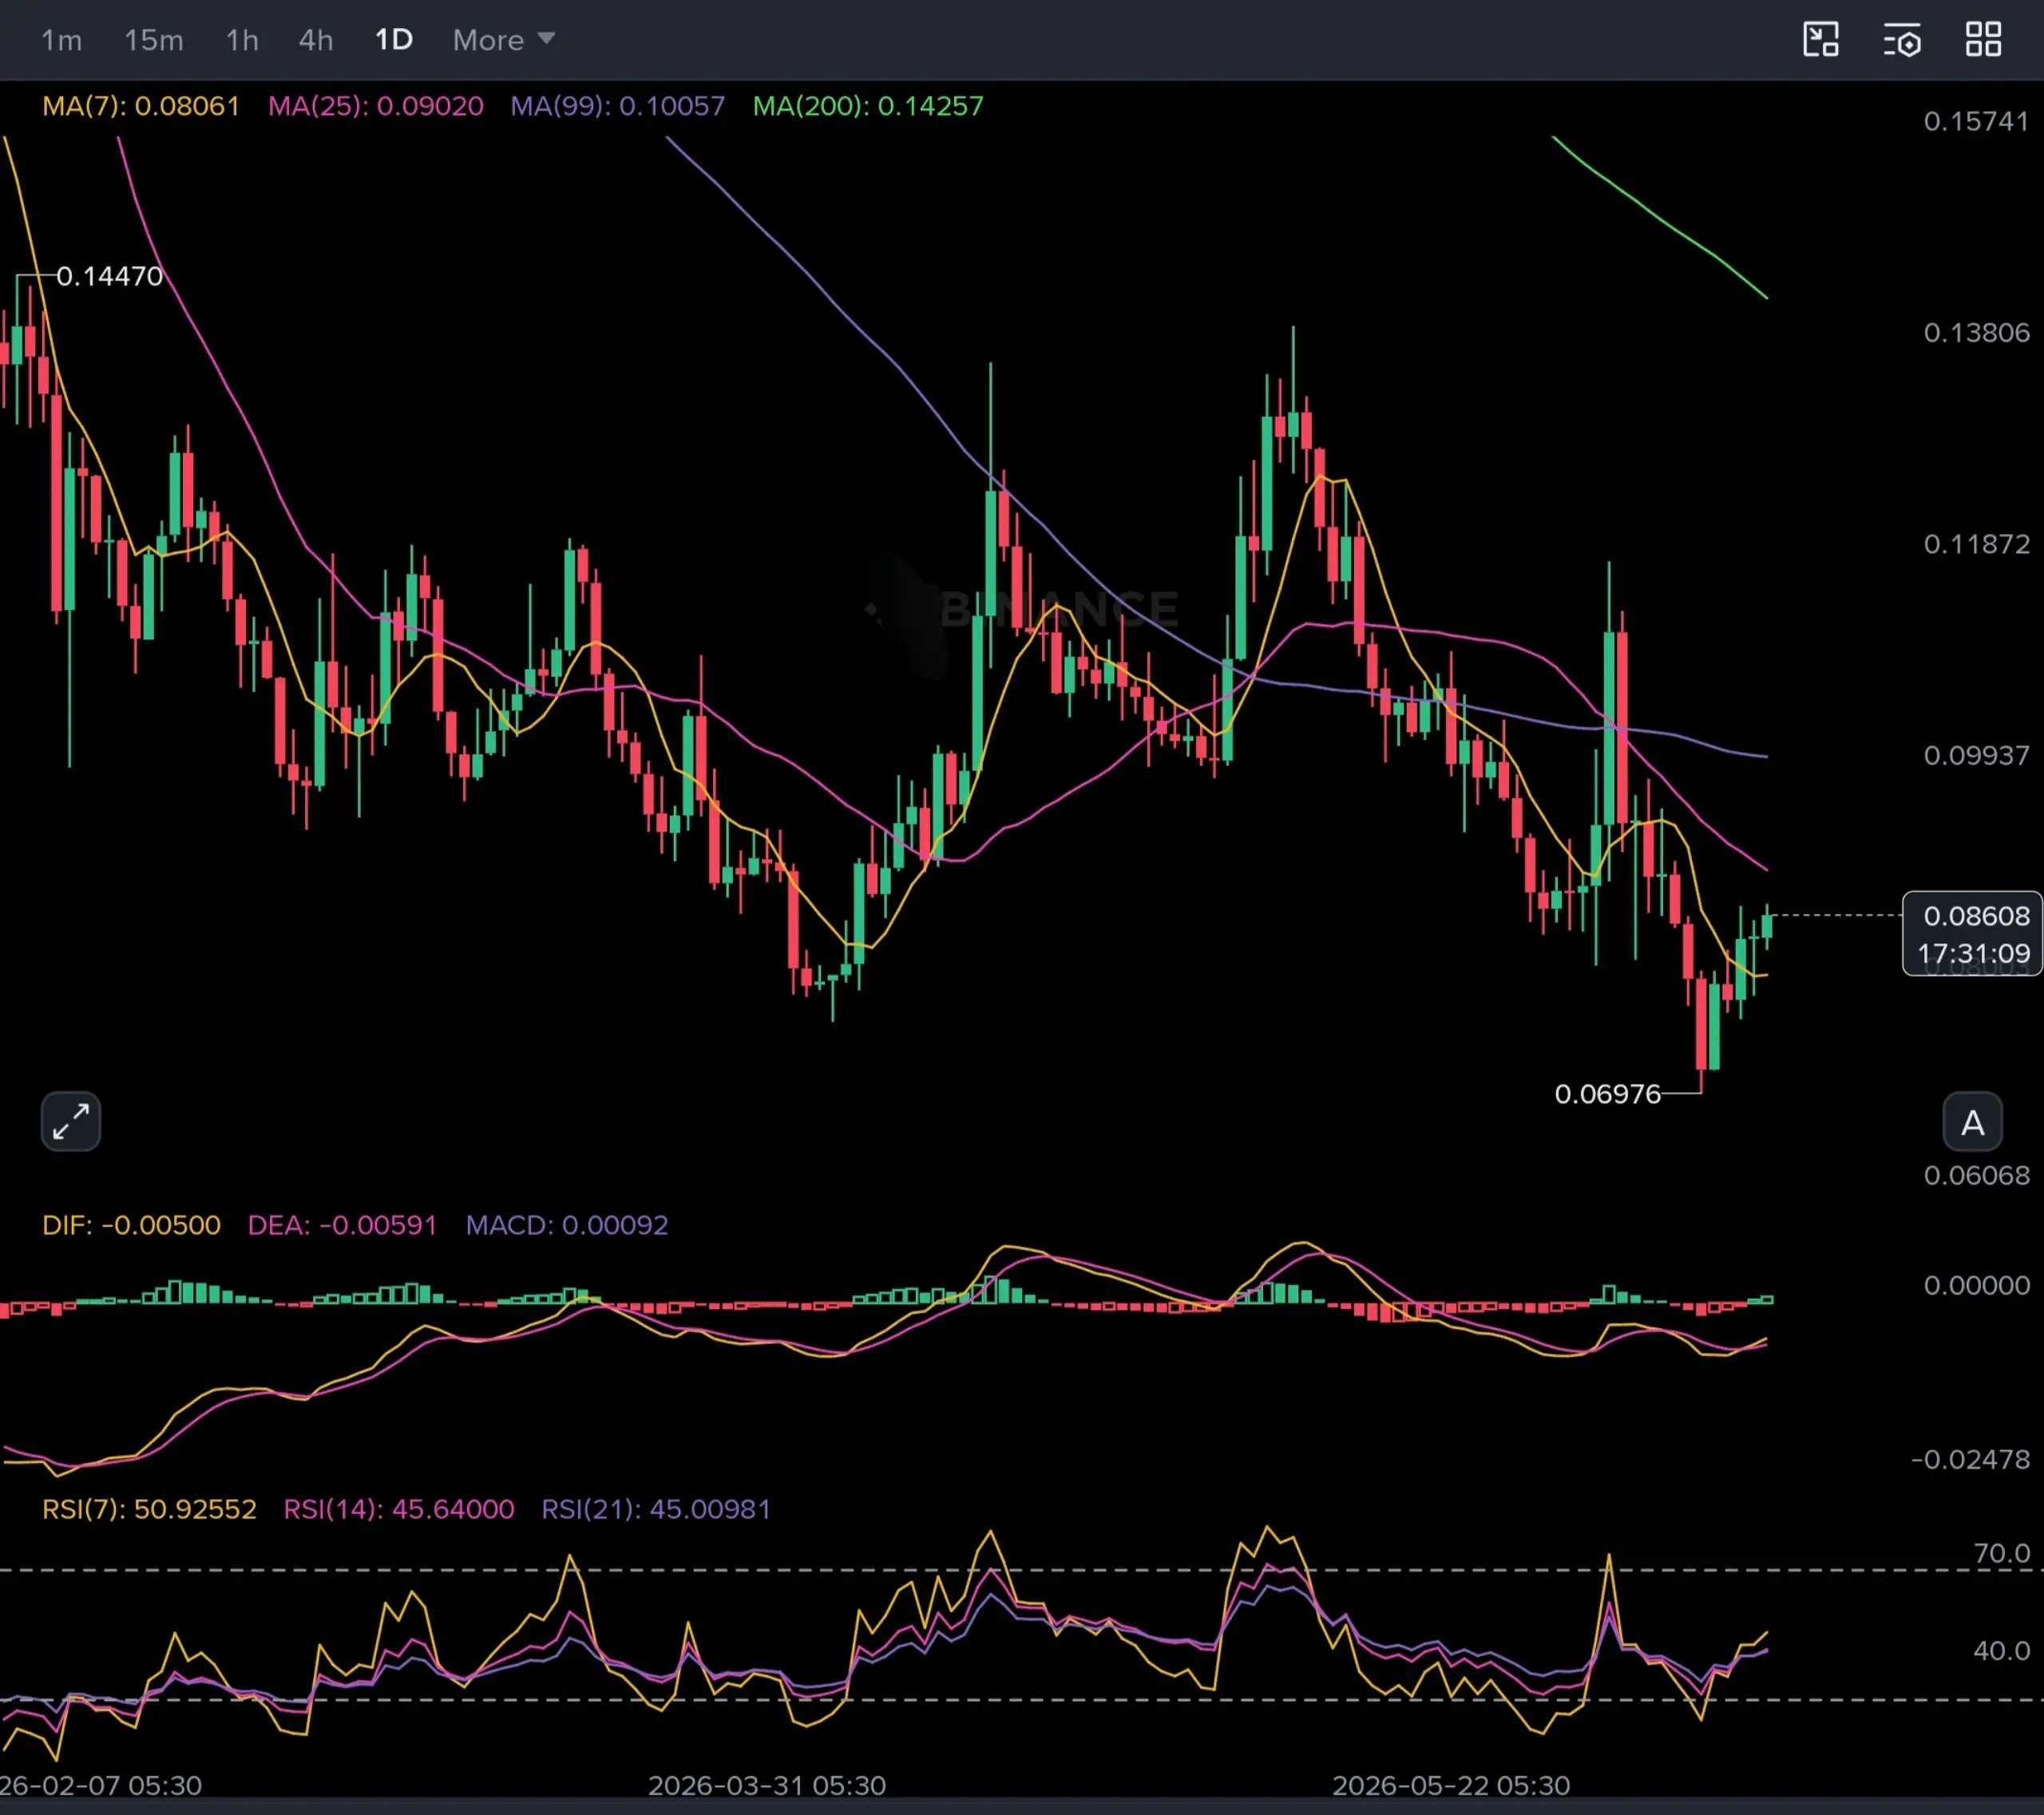Click the DEA value label

point(342,1225)
